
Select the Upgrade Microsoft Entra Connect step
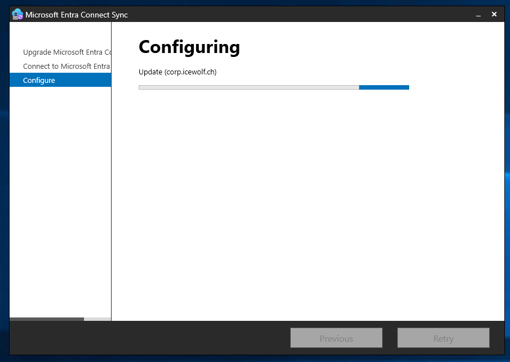coord(60,52)
